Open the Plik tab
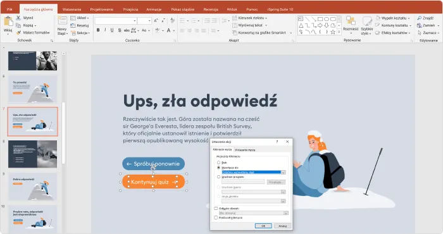 pyautogui.click(x=9, y=9)
